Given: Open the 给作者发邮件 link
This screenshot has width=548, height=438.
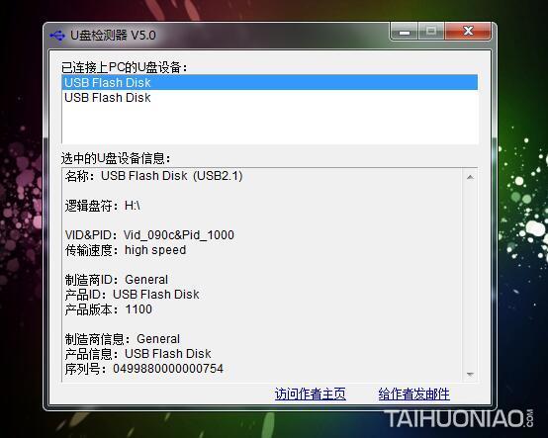Looking at the screenshot, I should coord(413,394).
